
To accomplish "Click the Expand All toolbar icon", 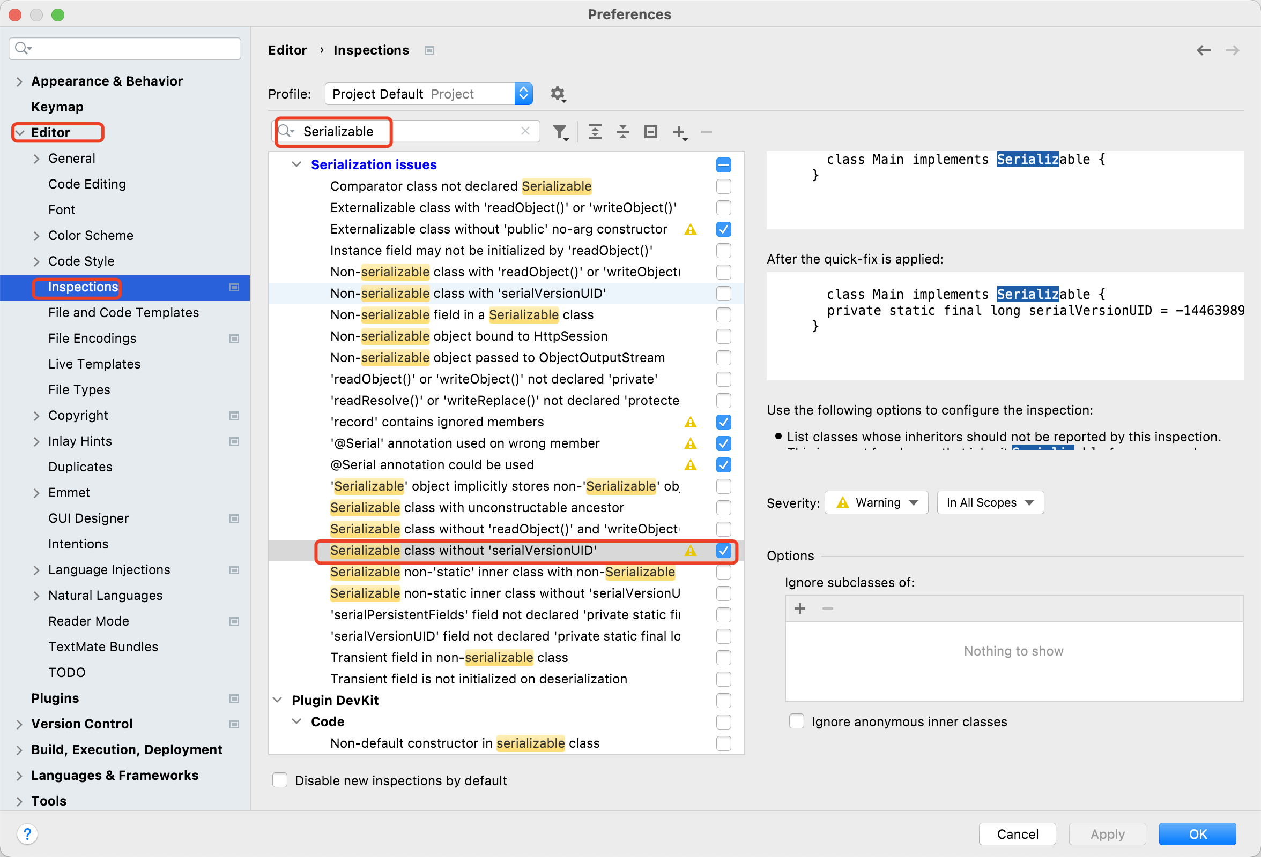I will [595, 132].
